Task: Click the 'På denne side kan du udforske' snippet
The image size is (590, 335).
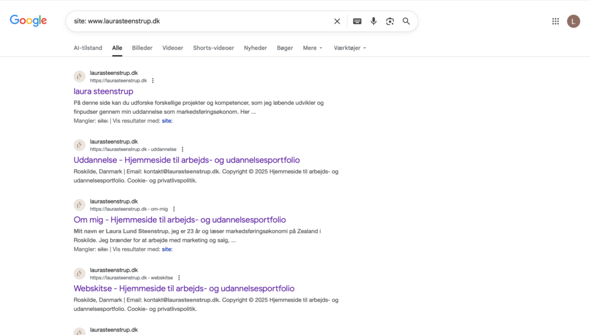Action: click(199, 107)
